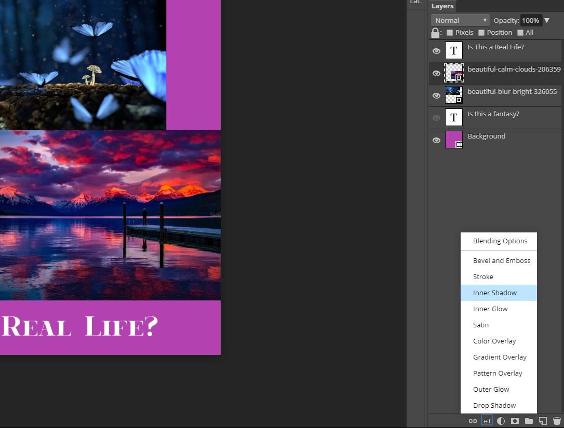This screenshot has width=564, height=428.
Task: Select layer name 'Is this a fantasy?'
Action: pos(493,114)
